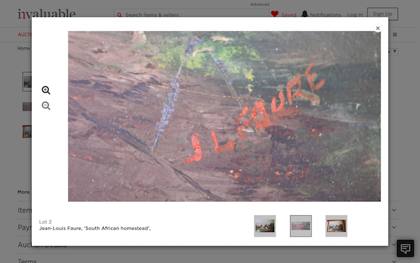This screenshot has width=420, height=263.
Task: Click the search magnifier icon
Action: pyautogui.click(x=119, y=14)
